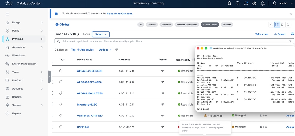Expand the Policy menu

click(24, 31)
